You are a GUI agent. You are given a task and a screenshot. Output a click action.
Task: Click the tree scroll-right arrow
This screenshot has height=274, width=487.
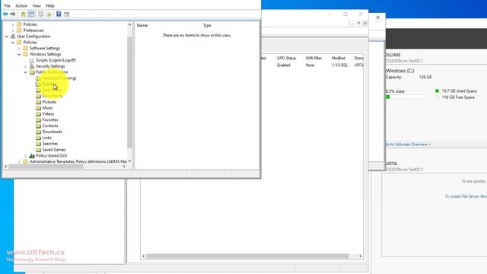(124, 167)
